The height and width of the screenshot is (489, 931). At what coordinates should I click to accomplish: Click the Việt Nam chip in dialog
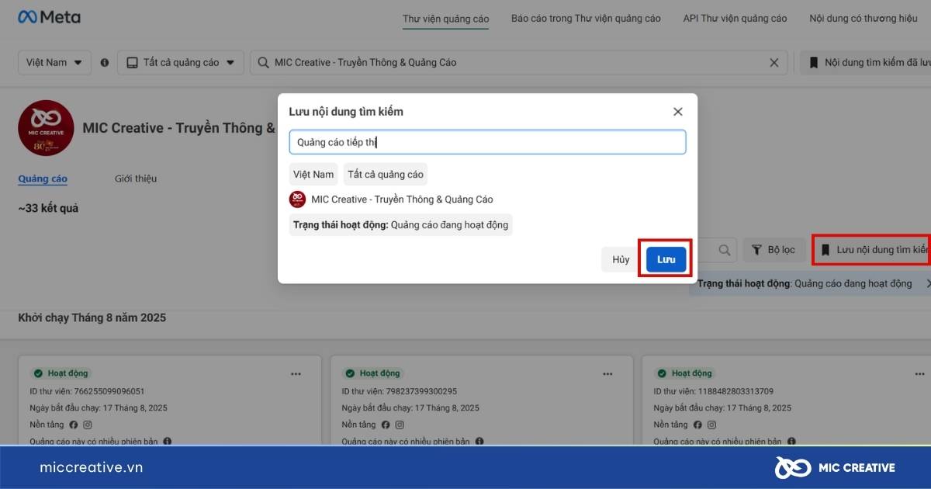pos(313,174)
